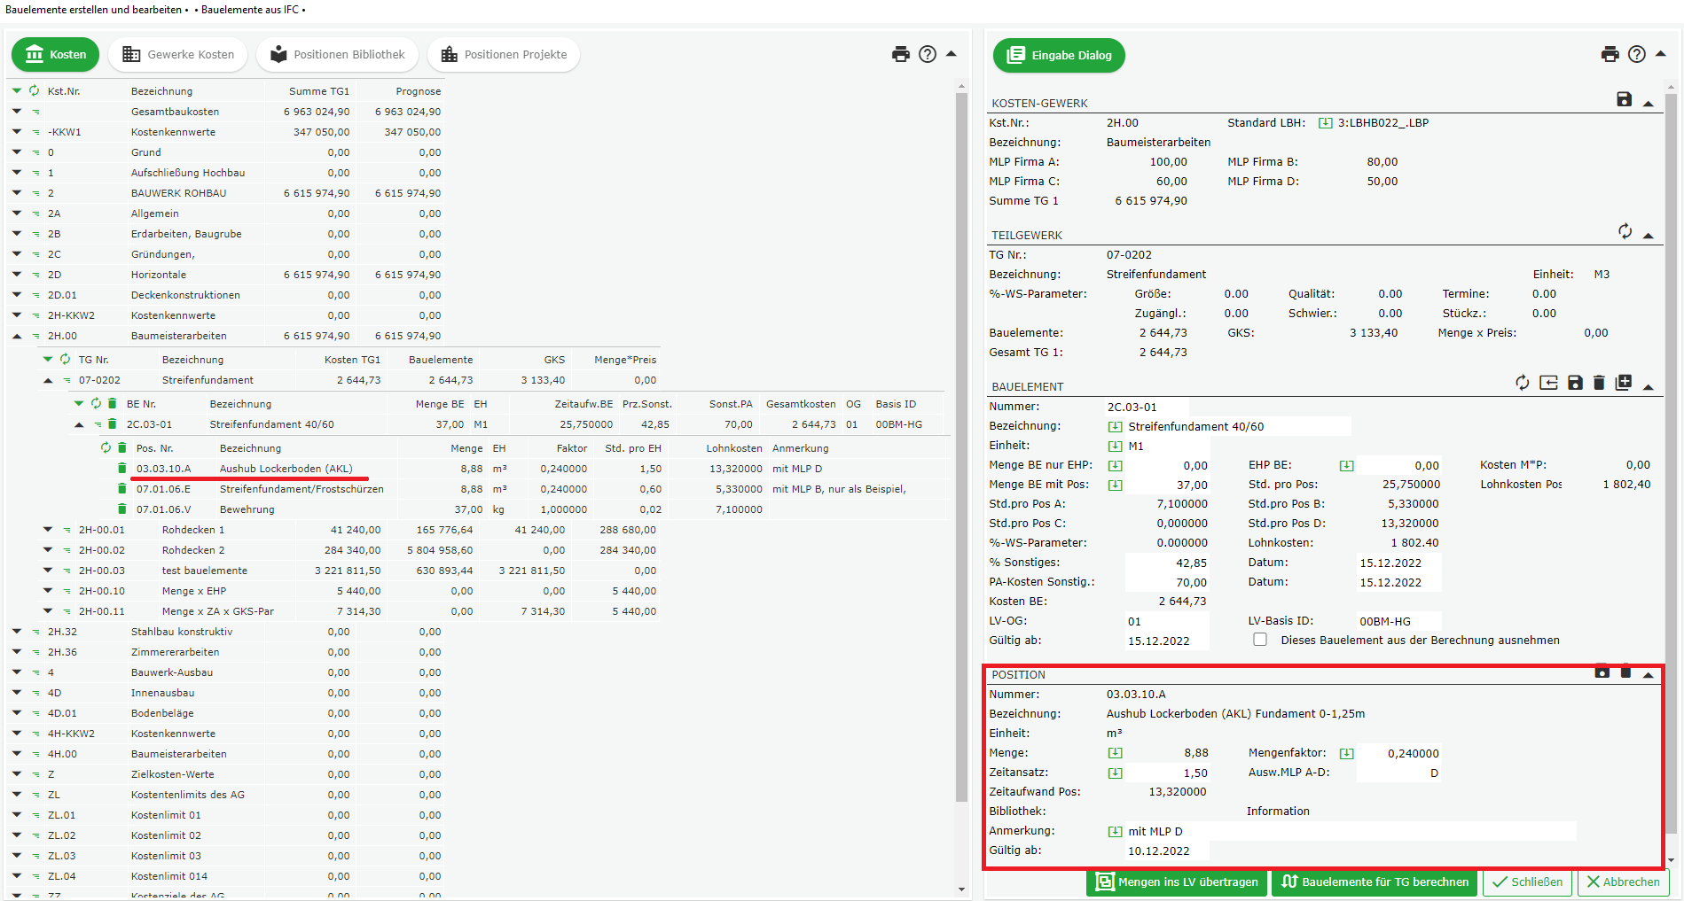
Task: Open help in Eingabe Dialog panel
Action: [x=1636, y=54]
